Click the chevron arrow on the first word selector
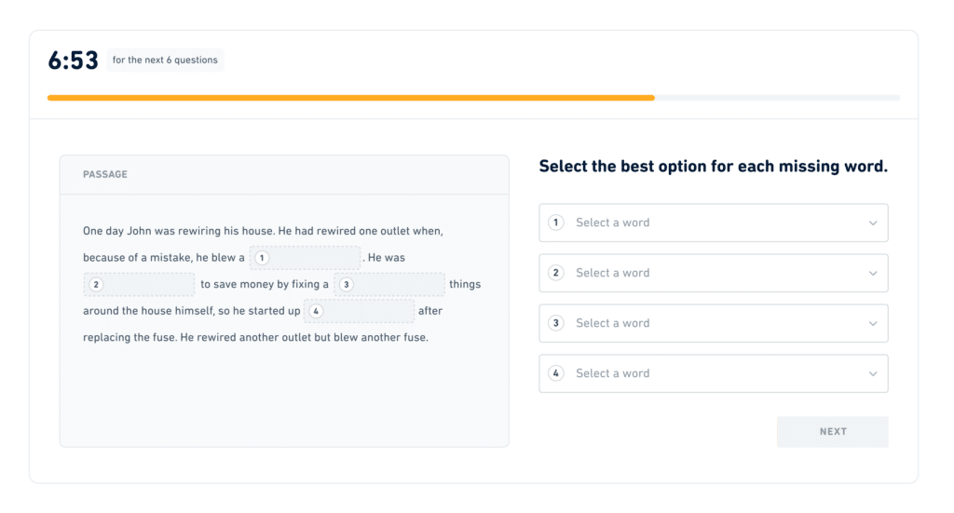Image resolution: width=954 pixels, height=513 pixels. [872, 223]
